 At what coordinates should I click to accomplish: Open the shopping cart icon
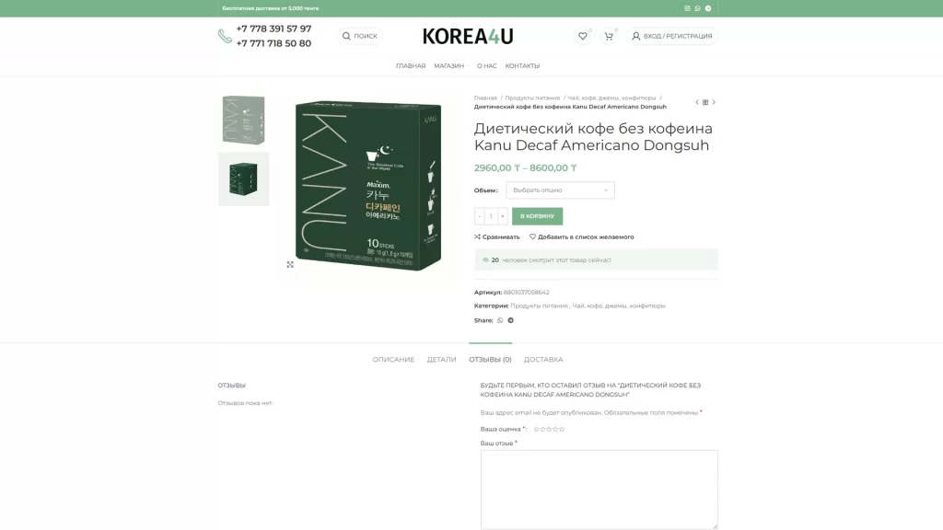(609, 36)
